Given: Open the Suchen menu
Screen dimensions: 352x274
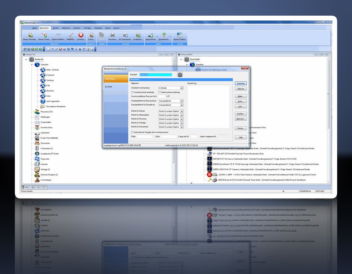Looking at the screenshot, I should (56, 28).
